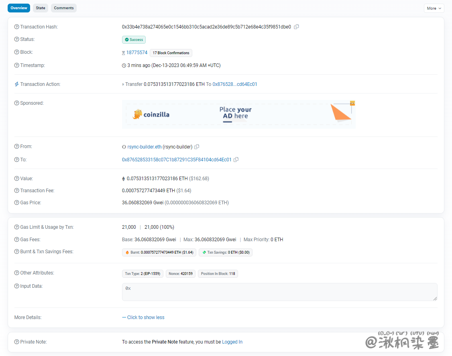Click the help icon next to Private Note
452x356 pixels.
coord(16,342)
